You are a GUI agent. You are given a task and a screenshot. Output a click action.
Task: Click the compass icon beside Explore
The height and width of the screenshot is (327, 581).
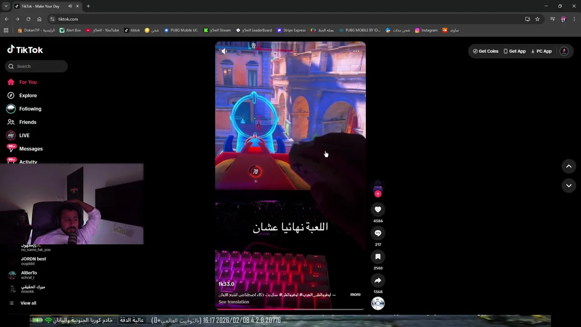[11, 95]
